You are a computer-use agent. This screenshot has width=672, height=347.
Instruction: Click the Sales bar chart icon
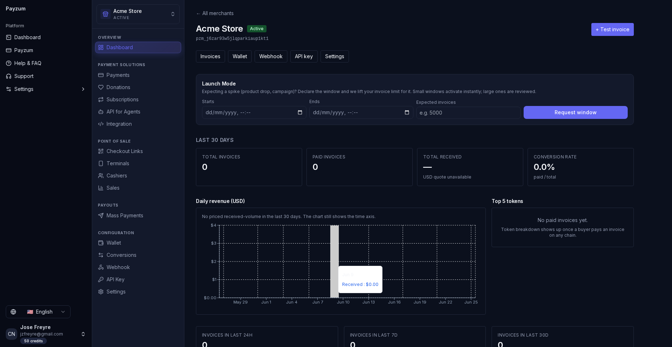pos(101,188)
